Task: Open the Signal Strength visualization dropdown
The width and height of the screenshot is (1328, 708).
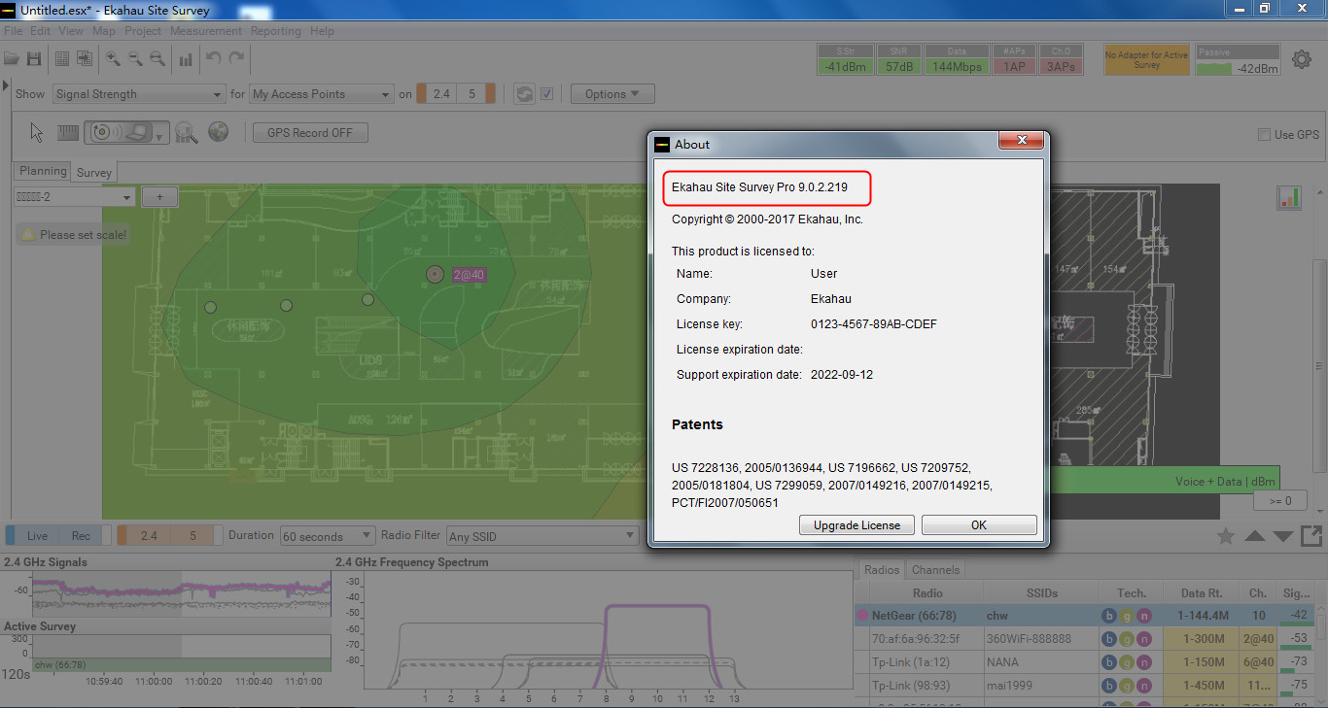Action: tap(138, 94)
